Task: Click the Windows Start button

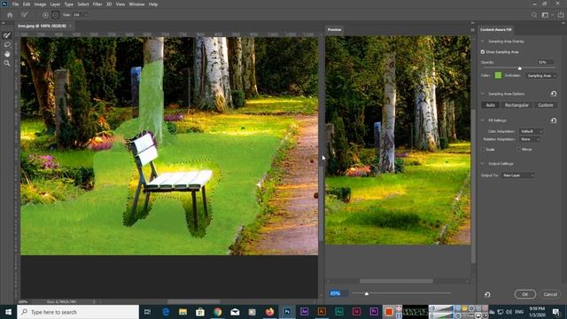Action: point(8,312)
